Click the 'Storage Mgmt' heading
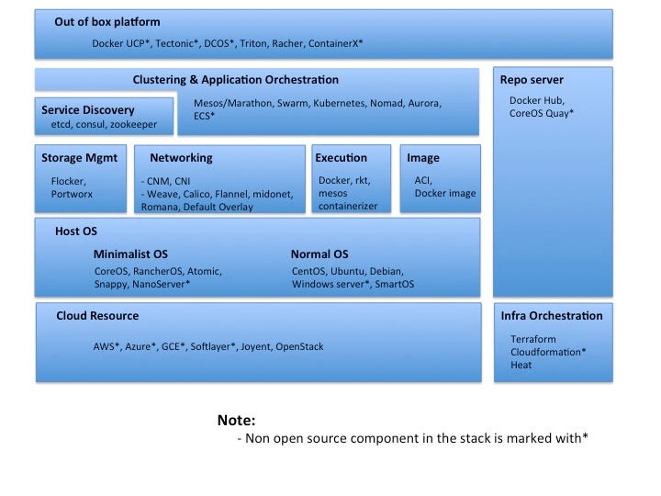 coord(79,158)
